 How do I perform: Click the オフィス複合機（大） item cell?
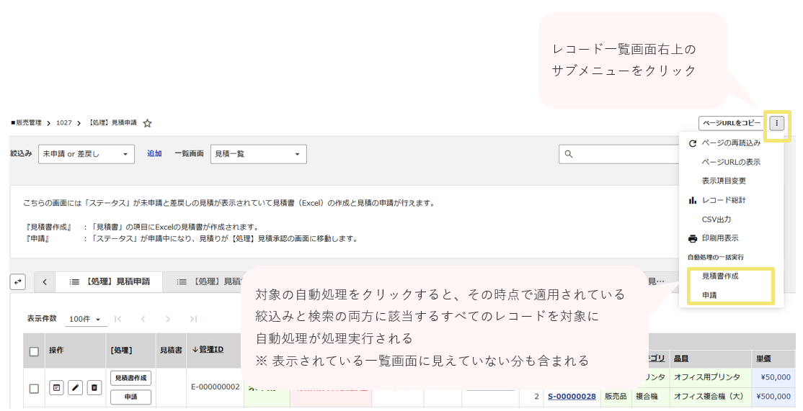[x=709, y=397]
